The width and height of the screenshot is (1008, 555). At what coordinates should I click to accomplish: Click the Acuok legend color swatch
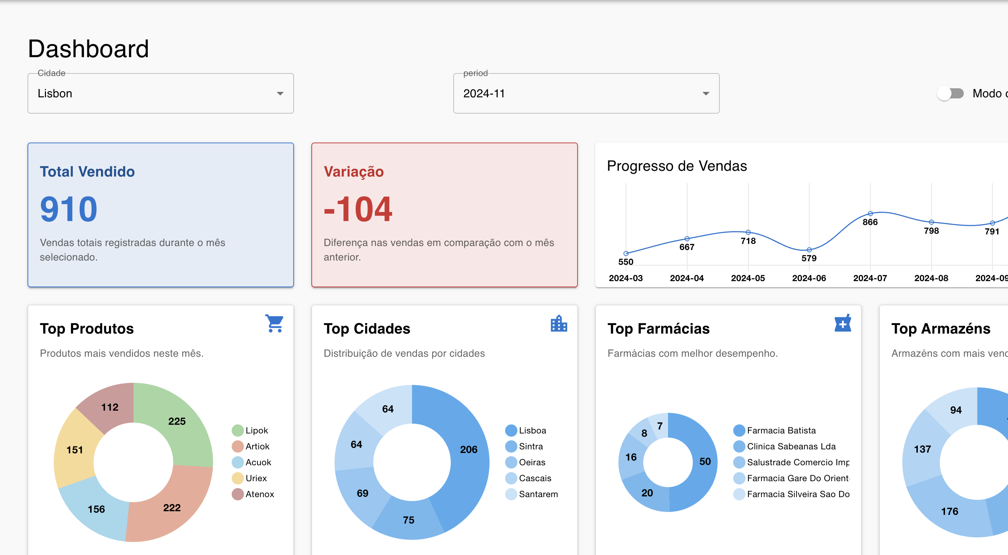tap(238, 463)
